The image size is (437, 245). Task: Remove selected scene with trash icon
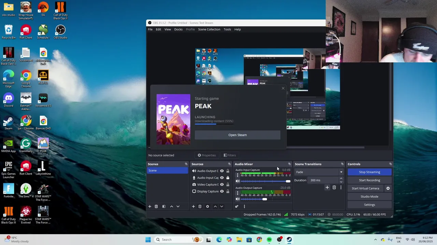click(x=156, y=207)
